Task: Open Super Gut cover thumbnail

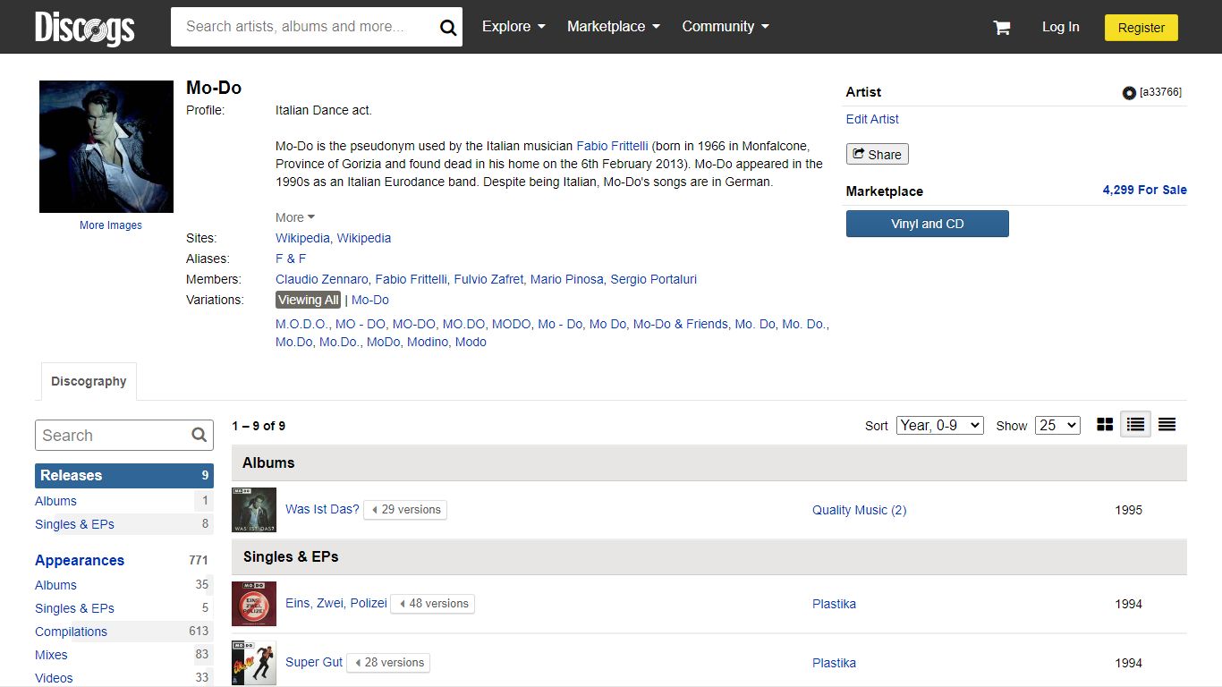Action: tap(254, 663)
